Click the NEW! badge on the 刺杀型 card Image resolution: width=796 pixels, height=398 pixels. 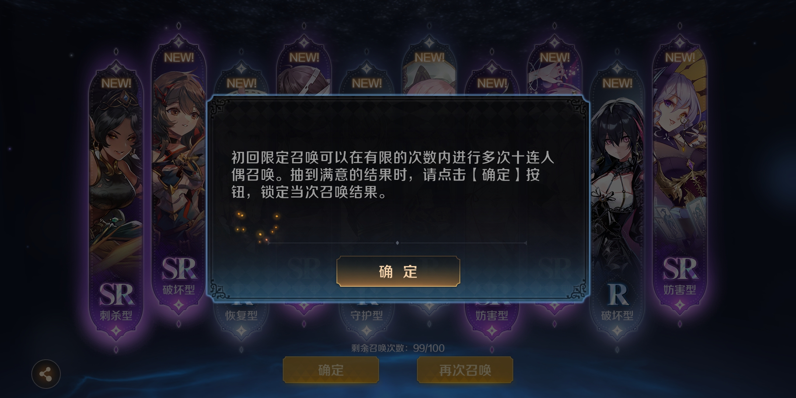[x=116, y=83]
